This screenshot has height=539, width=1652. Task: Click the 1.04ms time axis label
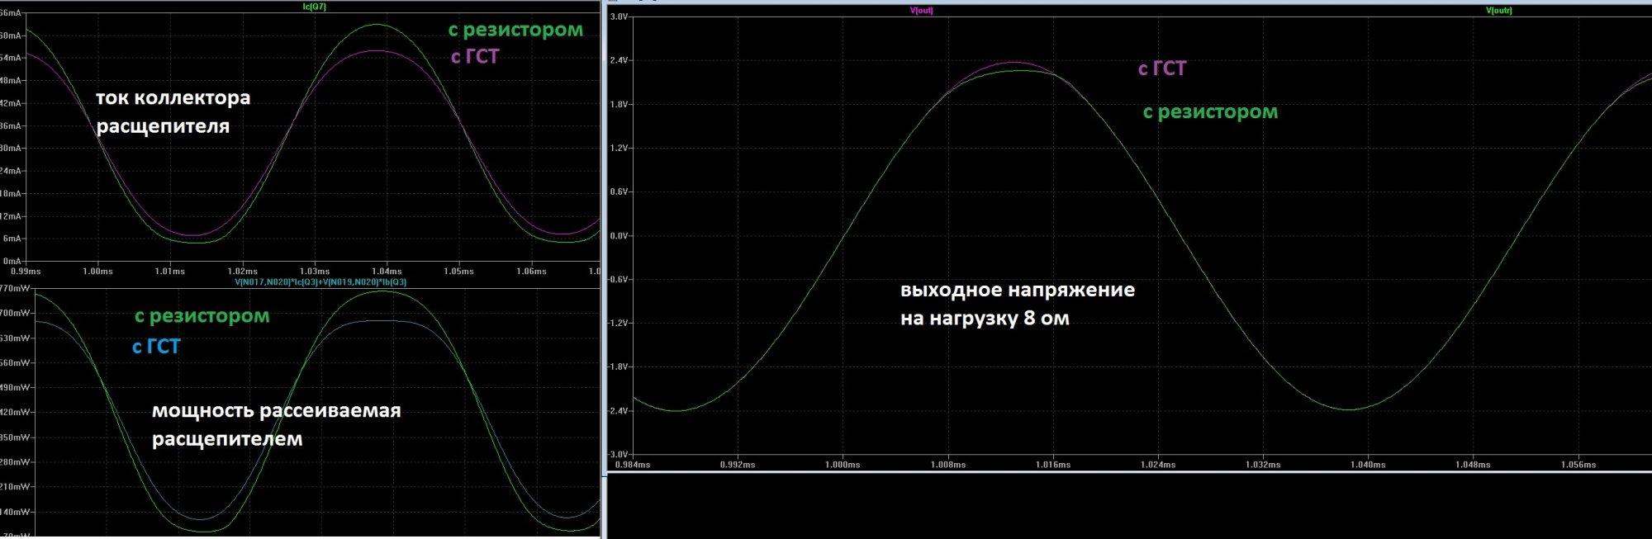387,272
